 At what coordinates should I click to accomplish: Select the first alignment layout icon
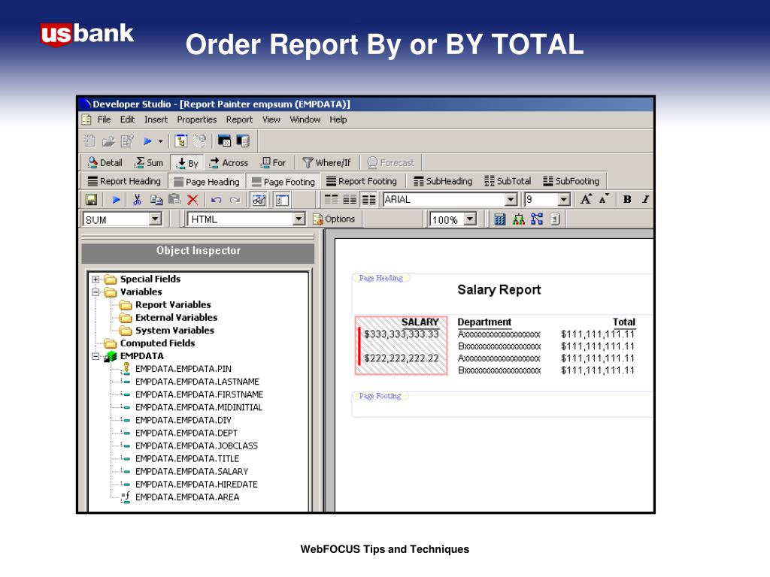(x=331, y=199)
